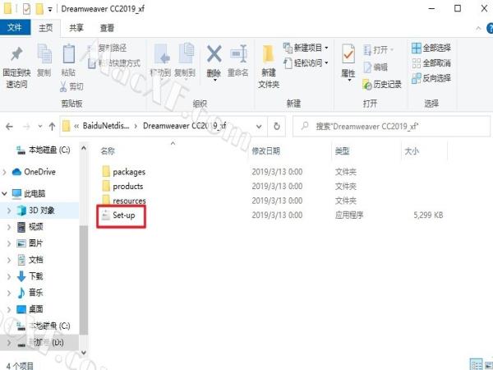Screen dimensions: 493x370
Task: Sort by the Type (类型) column
Action: click(x=342, y=151)
